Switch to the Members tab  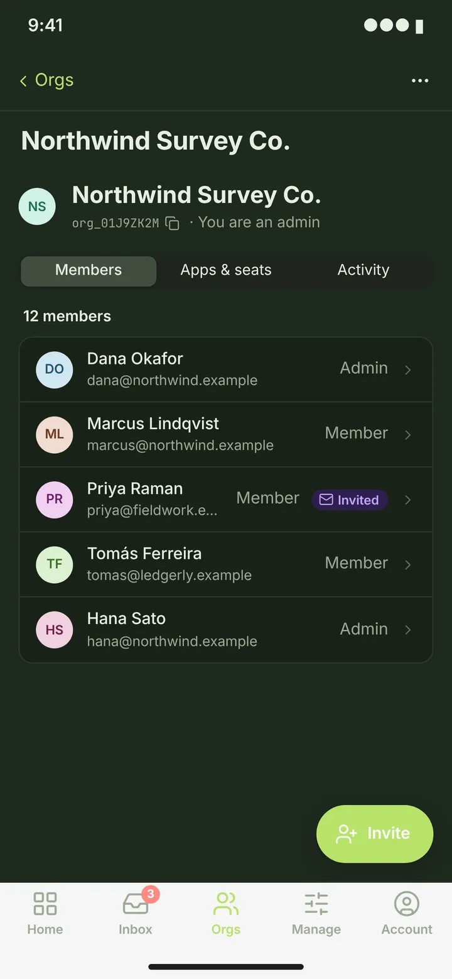pyautogui.click(x=89, y=271)
